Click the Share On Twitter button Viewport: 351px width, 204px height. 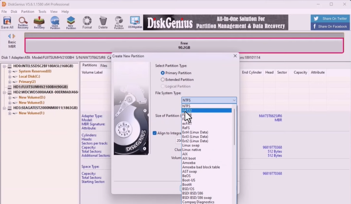(x=330, y=19)
